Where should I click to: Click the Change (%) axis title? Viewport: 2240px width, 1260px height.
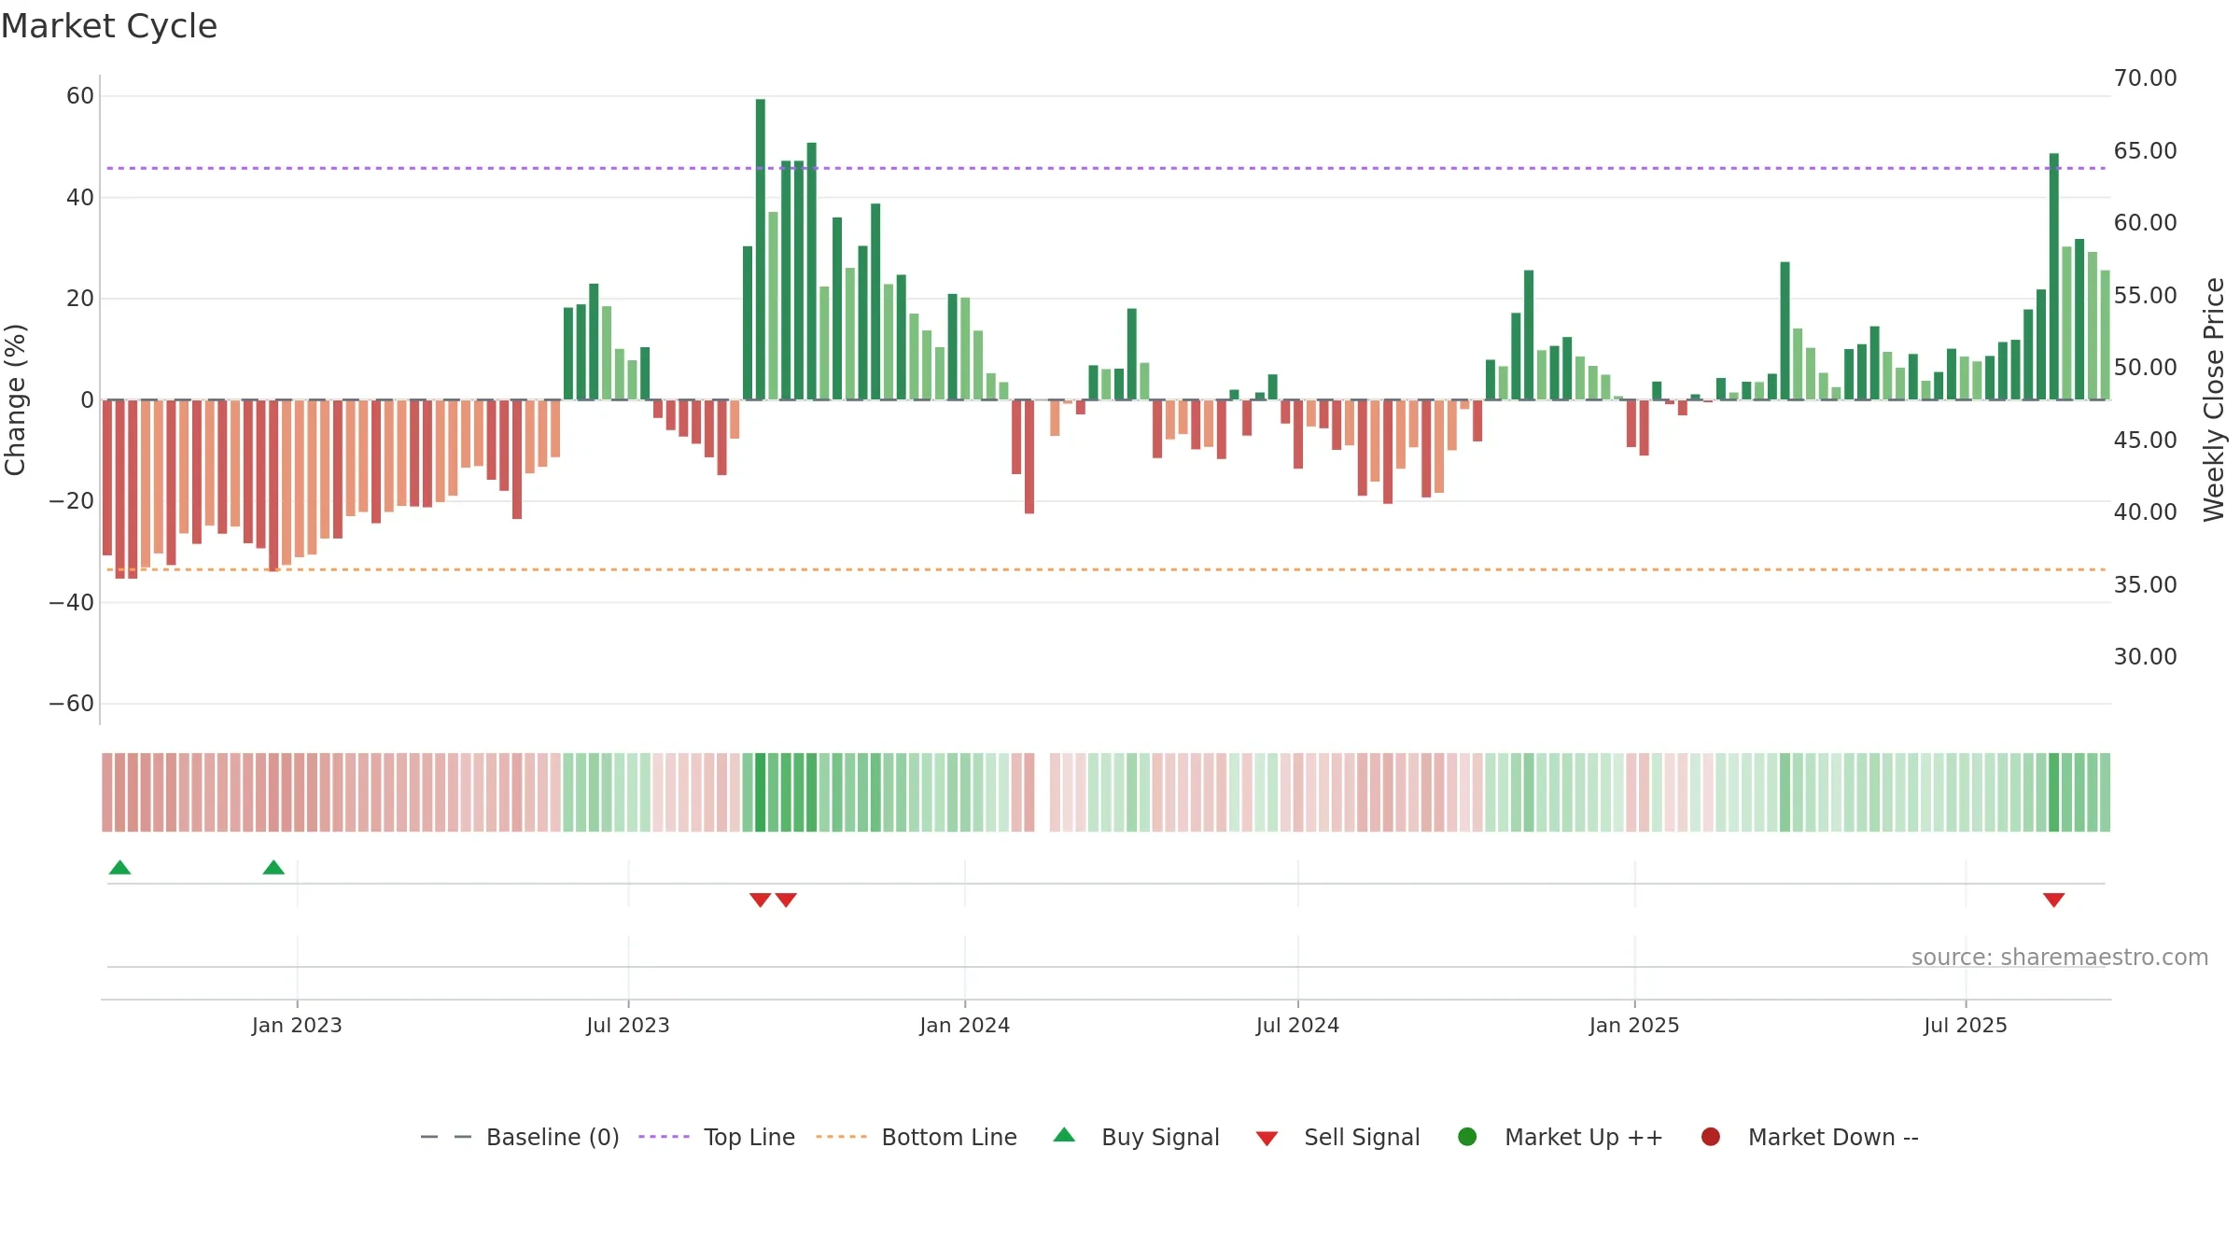point(15,399)
